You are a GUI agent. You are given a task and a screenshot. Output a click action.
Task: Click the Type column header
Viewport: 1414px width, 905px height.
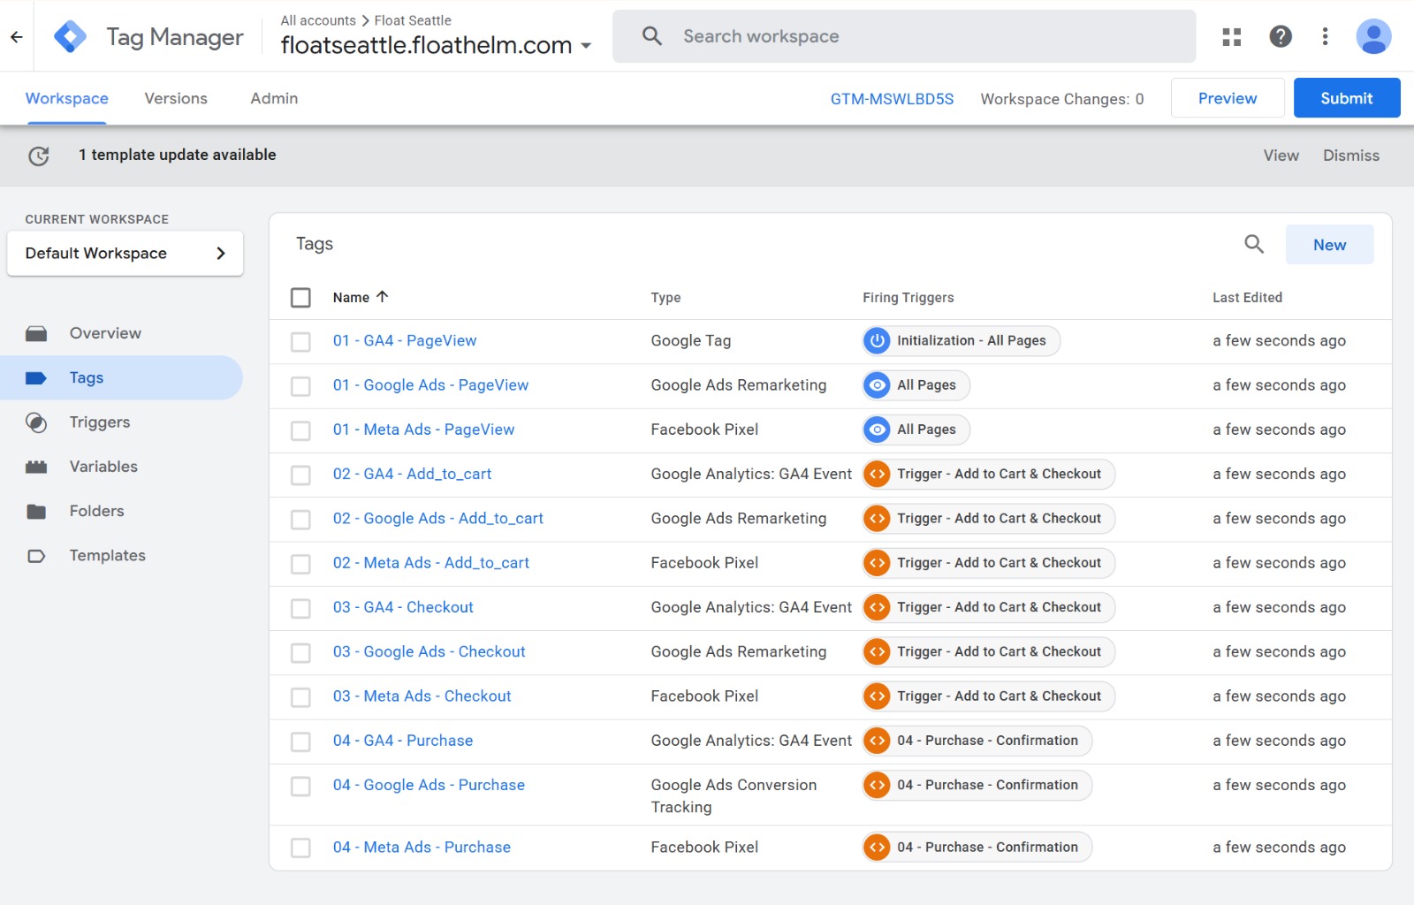pos(665,298)
